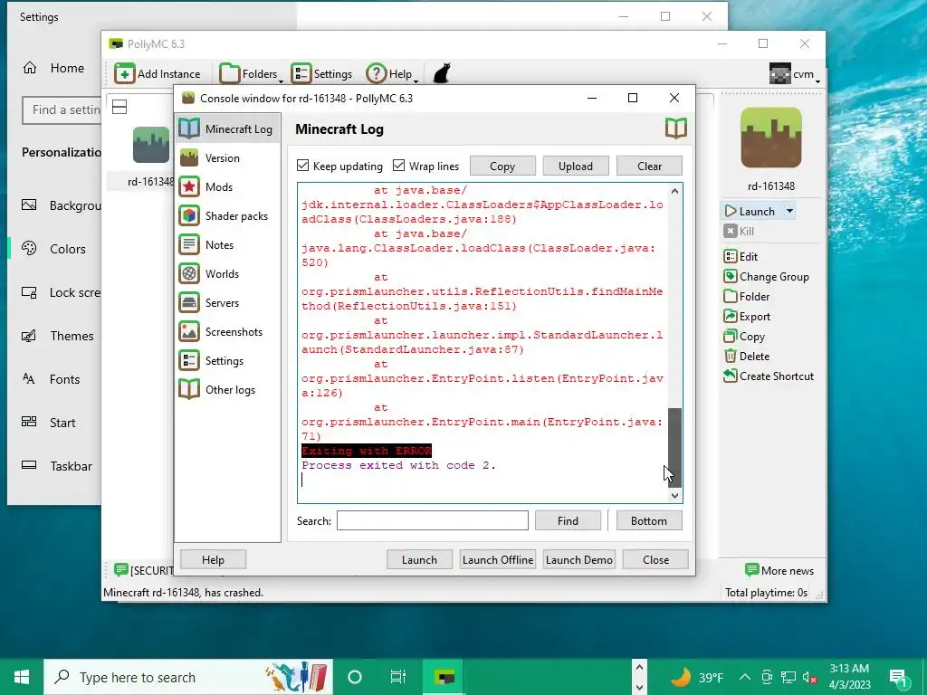Open the Minecraft Log page in console sidebar
This screenshot has width=927, height=695.
pyautogui.click(x=227, y=129)
